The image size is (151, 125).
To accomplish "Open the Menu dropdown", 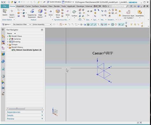I will pos(6,25).
